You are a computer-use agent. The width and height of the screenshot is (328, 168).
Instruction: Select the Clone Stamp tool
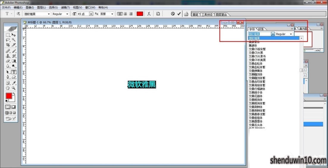[8, 56]
